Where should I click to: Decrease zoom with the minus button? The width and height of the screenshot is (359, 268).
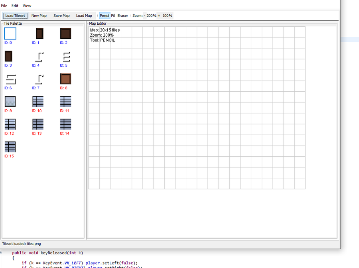[144, 16]
